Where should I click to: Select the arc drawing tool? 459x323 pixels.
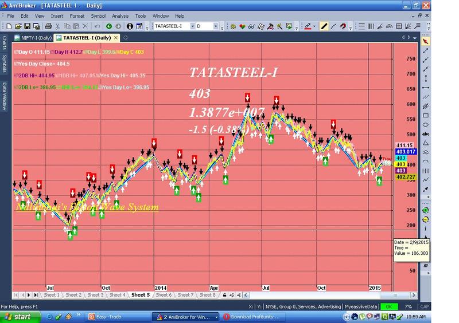[426, 161]
